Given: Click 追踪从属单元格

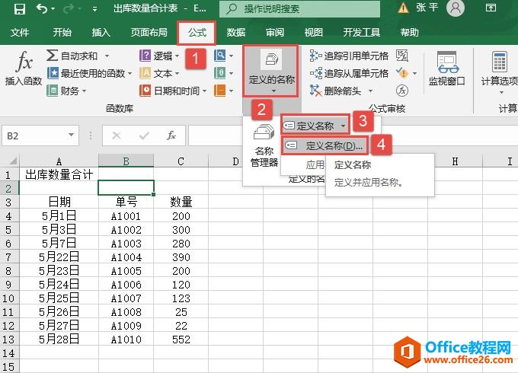Looking at the screenshot, I should tap(349, 73).
